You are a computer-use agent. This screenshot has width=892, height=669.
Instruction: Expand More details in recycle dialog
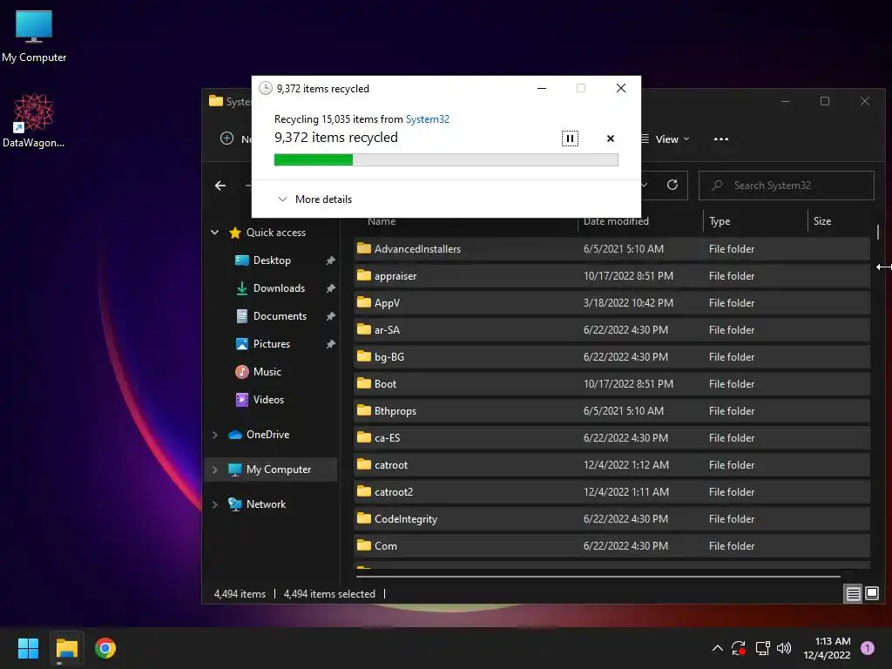pyautogui.click(x=314, y=199)
